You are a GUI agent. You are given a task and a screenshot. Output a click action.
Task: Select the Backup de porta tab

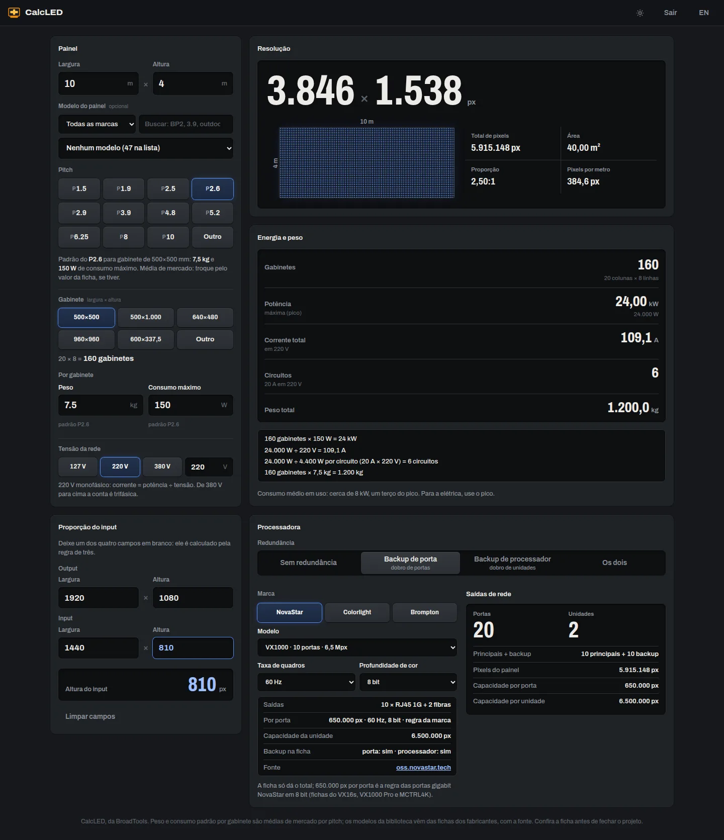coord(410,563)
